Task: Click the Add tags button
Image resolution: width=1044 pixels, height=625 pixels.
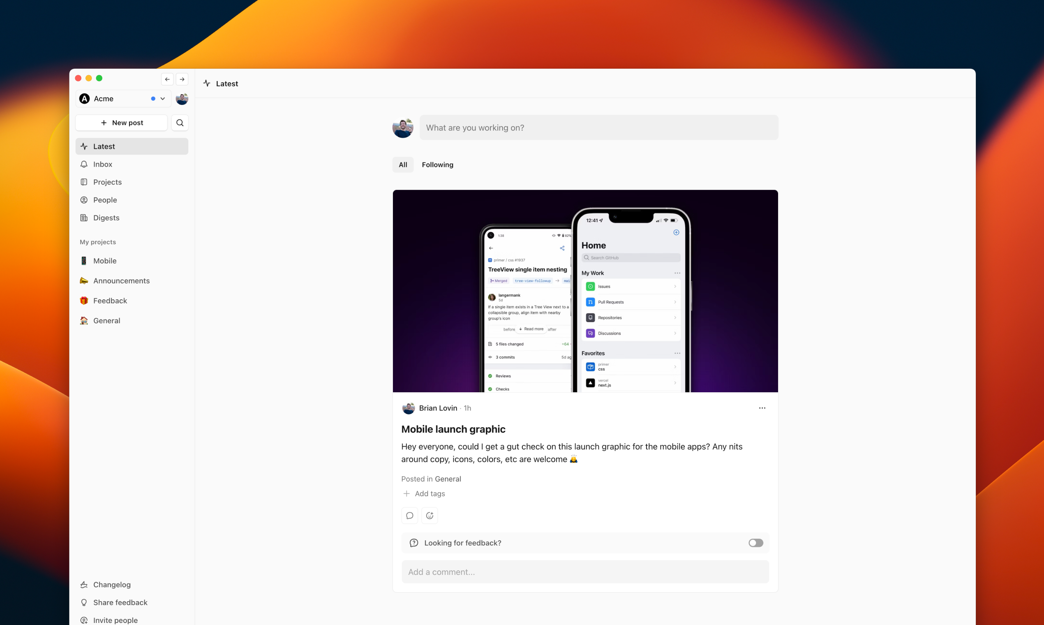Action: (424, 493)
